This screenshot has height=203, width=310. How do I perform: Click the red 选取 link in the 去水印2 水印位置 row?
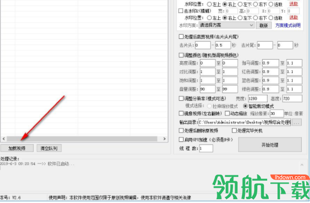coord(294,17)
